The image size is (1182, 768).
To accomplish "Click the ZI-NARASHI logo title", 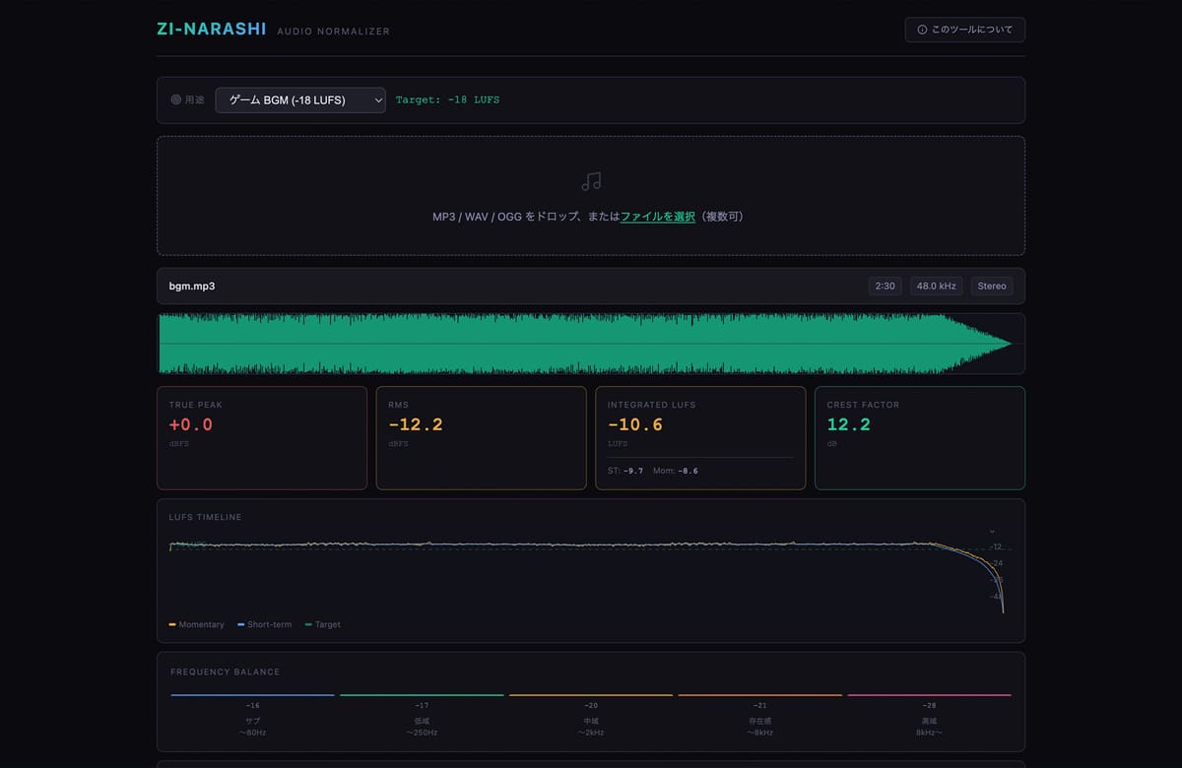I will tap(212, 30).
